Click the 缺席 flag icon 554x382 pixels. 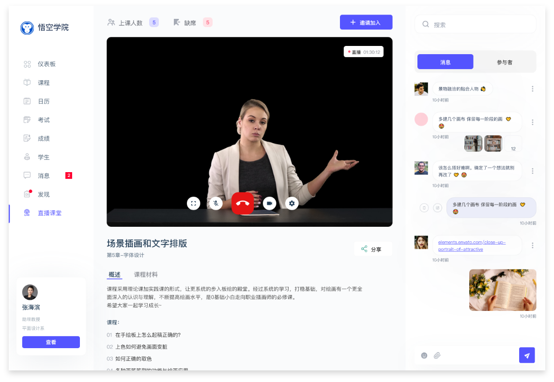tap(177, 23)
